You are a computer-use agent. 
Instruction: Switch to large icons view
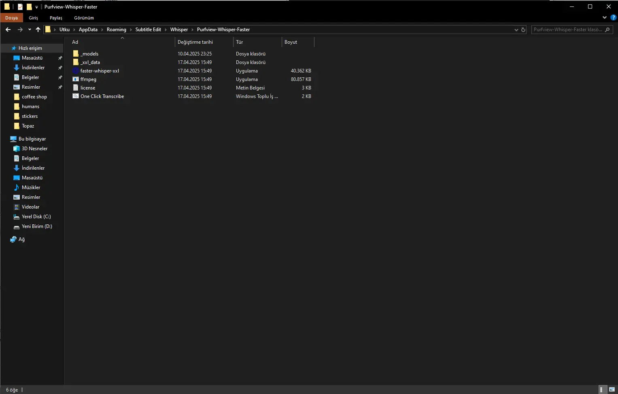[x=612, y=390]
